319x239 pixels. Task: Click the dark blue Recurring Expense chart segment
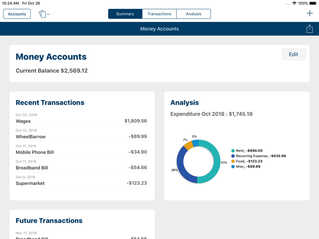click(x=180, y=166)
